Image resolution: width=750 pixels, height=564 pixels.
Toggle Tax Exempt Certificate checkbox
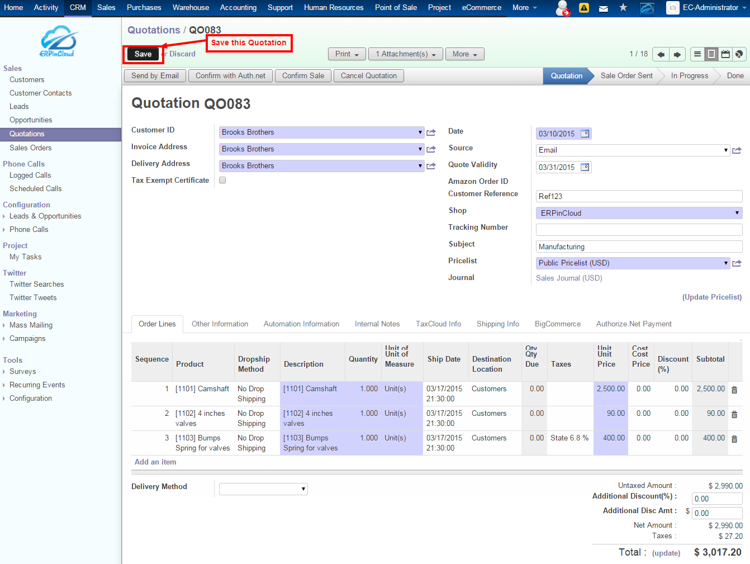tap(222, 180)
